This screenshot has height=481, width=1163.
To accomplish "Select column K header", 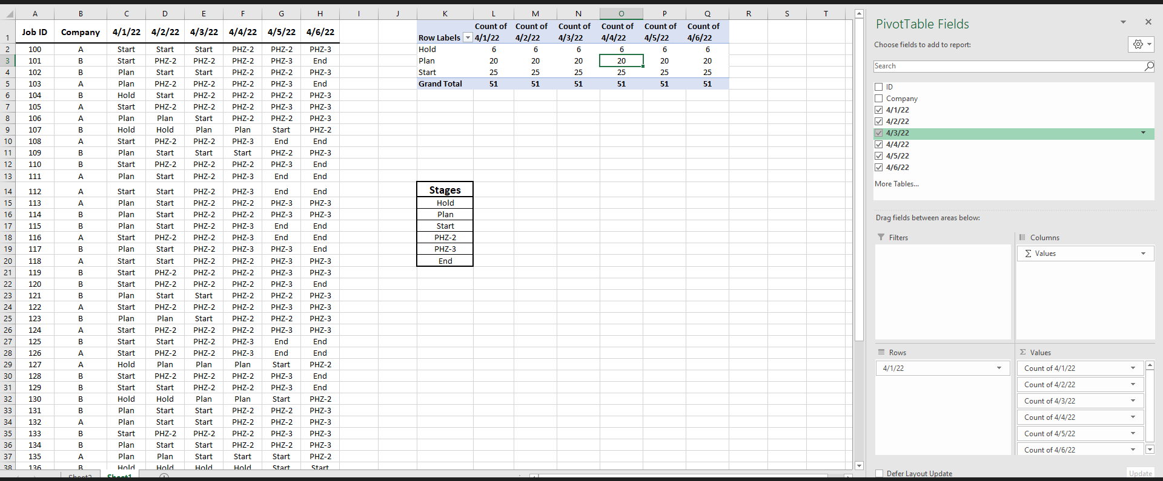I will click(x=445, y=13).
